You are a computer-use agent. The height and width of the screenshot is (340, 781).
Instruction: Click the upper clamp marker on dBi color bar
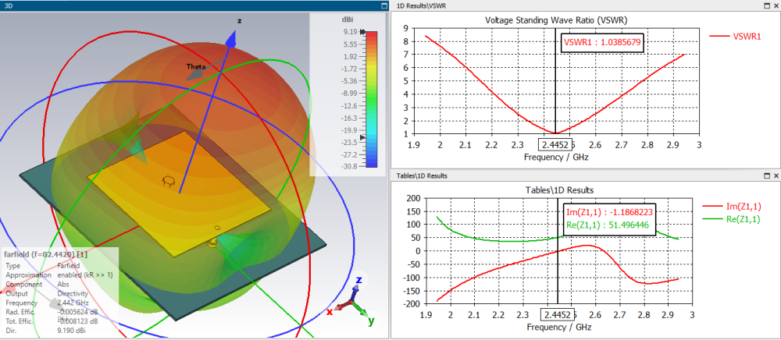pos(362,32)
